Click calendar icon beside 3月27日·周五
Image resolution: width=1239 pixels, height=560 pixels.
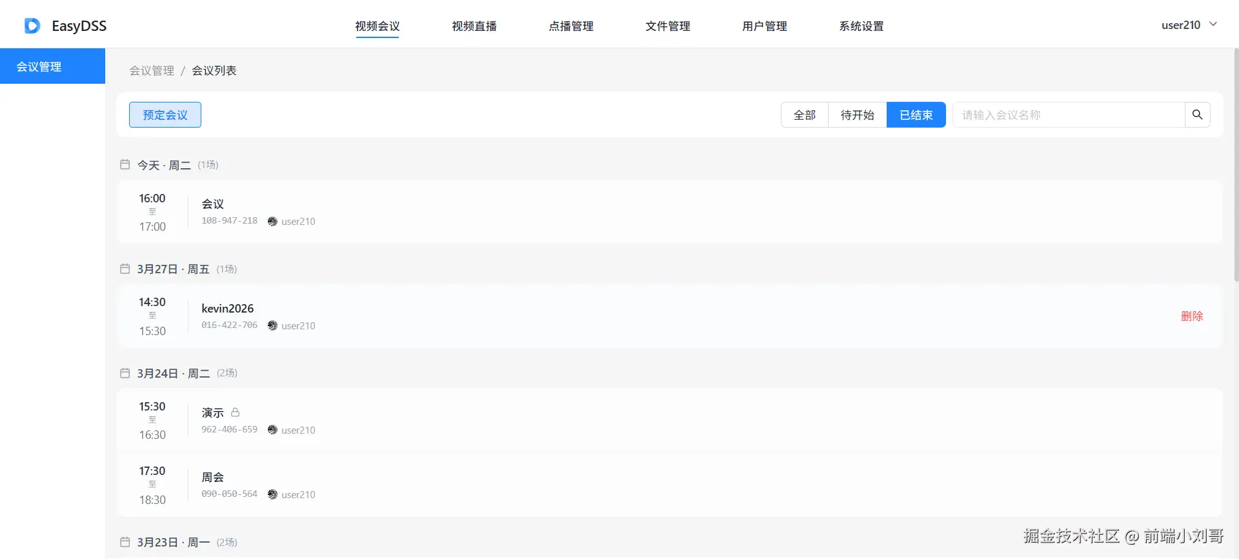[125, 269]
